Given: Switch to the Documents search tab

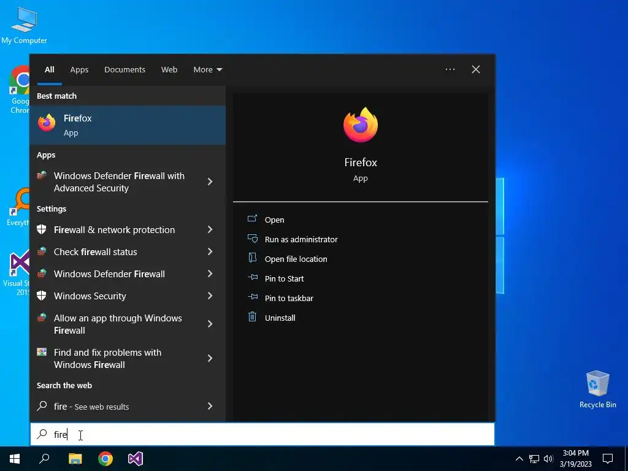Looking at the screenshot, I should click(x=124, y=69).
